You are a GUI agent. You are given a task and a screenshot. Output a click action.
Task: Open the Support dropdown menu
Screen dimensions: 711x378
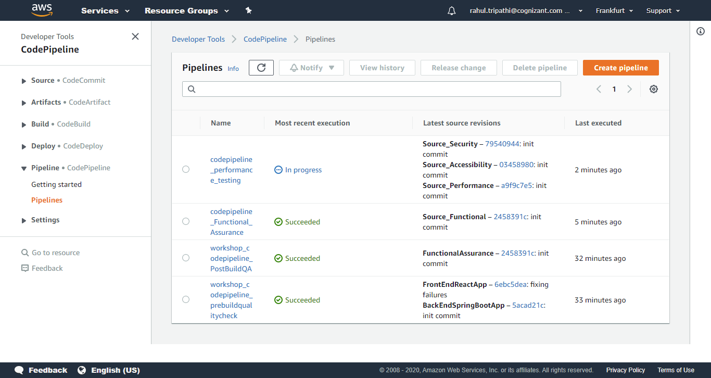[663, 10]
